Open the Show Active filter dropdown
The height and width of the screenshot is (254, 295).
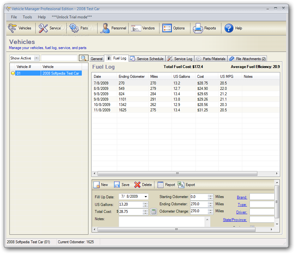coord(36,58)
